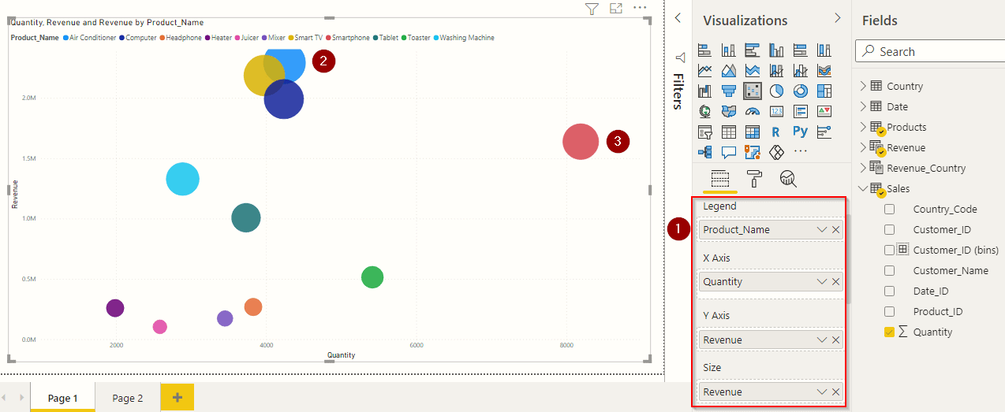The width and height of the screenshot is (1005, 412).
Task: Open Revenue Y Axis field dropdown
Action: click(x=822, y=340)
